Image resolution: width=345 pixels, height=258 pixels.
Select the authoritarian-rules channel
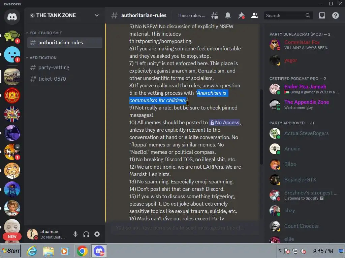tap(65, 43)
